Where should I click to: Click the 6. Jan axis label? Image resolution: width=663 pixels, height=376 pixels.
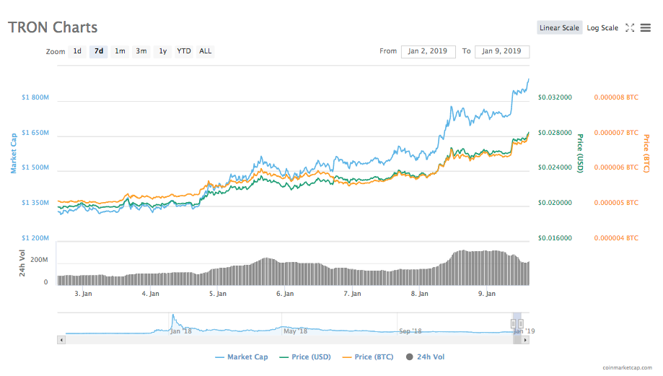point(285,294)
